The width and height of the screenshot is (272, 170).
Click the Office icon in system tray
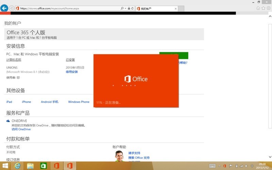(x=225, y=166)
